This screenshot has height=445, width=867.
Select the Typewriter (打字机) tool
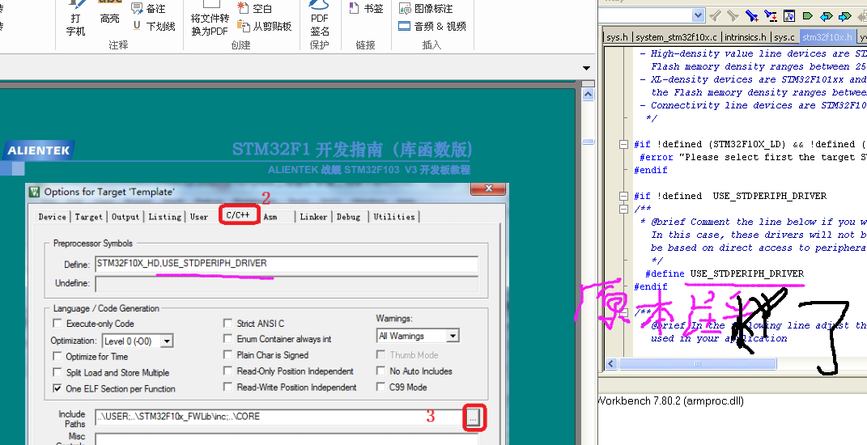tap(75, 19)
